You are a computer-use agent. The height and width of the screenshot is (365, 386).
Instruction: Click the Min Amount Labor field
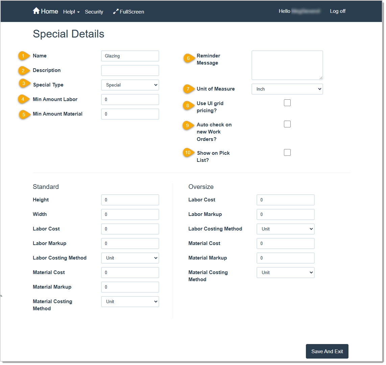(x=130, y=99)
